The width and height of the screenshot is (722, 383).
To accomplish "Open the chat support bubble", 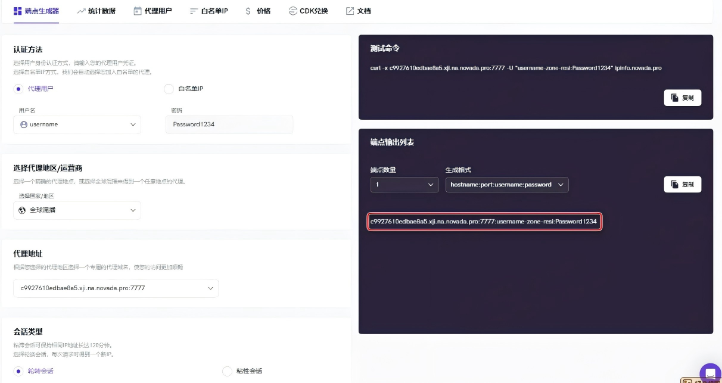I will (709, 373).
